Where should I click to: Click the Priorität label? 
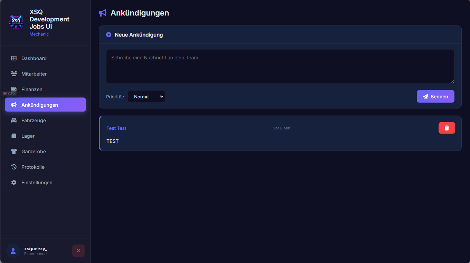115,97
